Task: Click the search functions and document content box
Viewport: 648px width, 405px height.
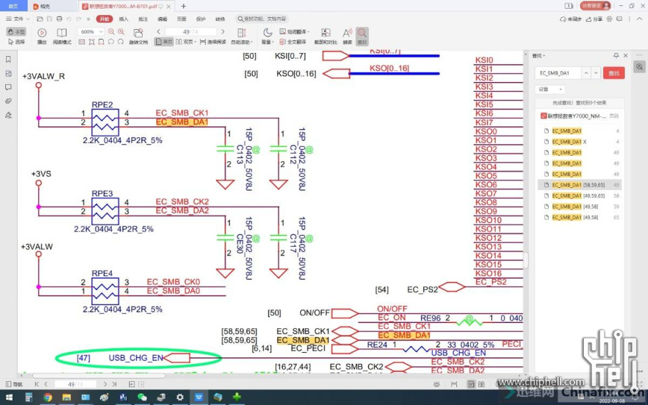Action: (262, 19)
